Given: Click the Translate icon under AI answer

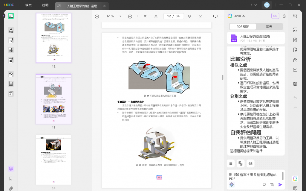Looking at the screenshot, I should 241,163.
